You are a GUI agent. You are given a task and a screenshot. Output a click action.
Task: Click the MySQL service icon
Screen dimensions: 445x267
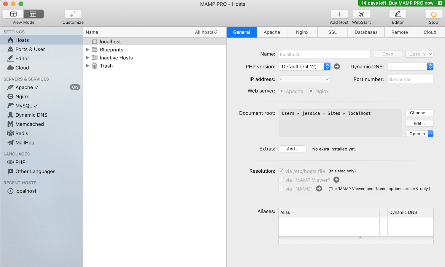click(x=10, y=106)
